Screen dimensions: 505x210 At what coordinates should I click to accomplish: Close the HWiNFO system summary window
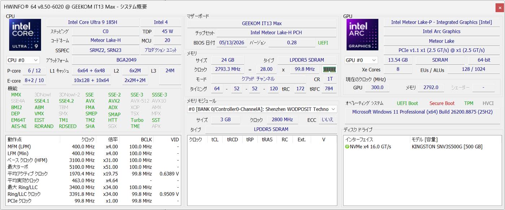click(x=499, y=8)
